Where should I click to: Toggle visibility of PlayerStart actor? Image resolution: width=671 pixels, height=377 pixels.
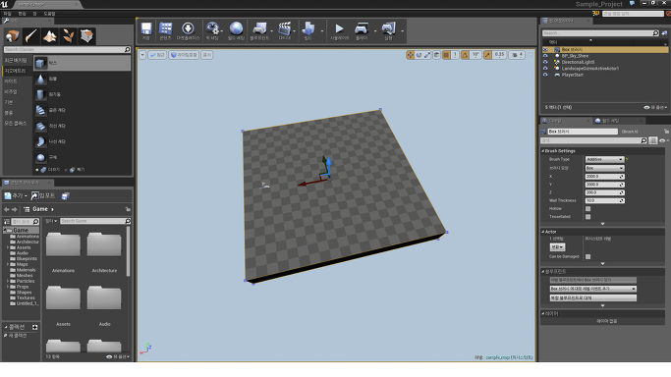coord(545,75)
